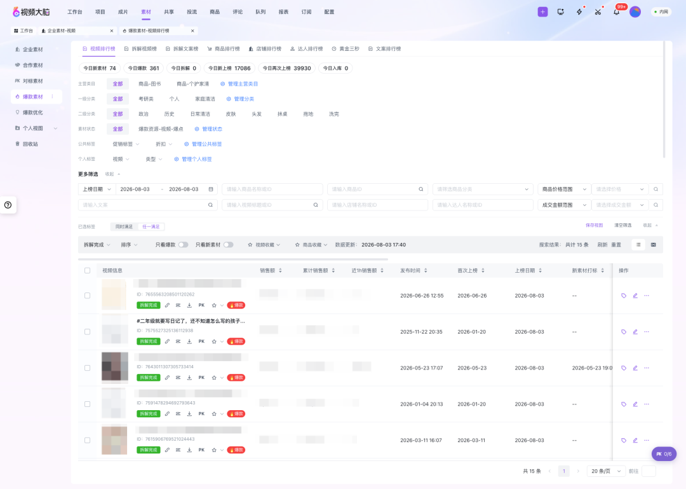Check the select-all checkbox in table header
The width and height of the screenshot is (686, 489).
[x=88, y=270]
